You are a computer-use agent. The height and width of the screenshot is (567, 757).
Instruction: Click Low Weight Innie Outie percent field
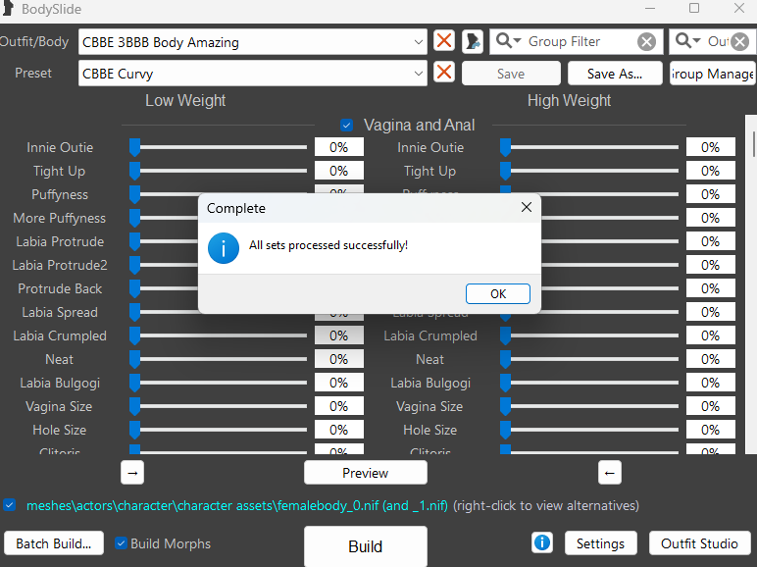click(x=339, y=147)
